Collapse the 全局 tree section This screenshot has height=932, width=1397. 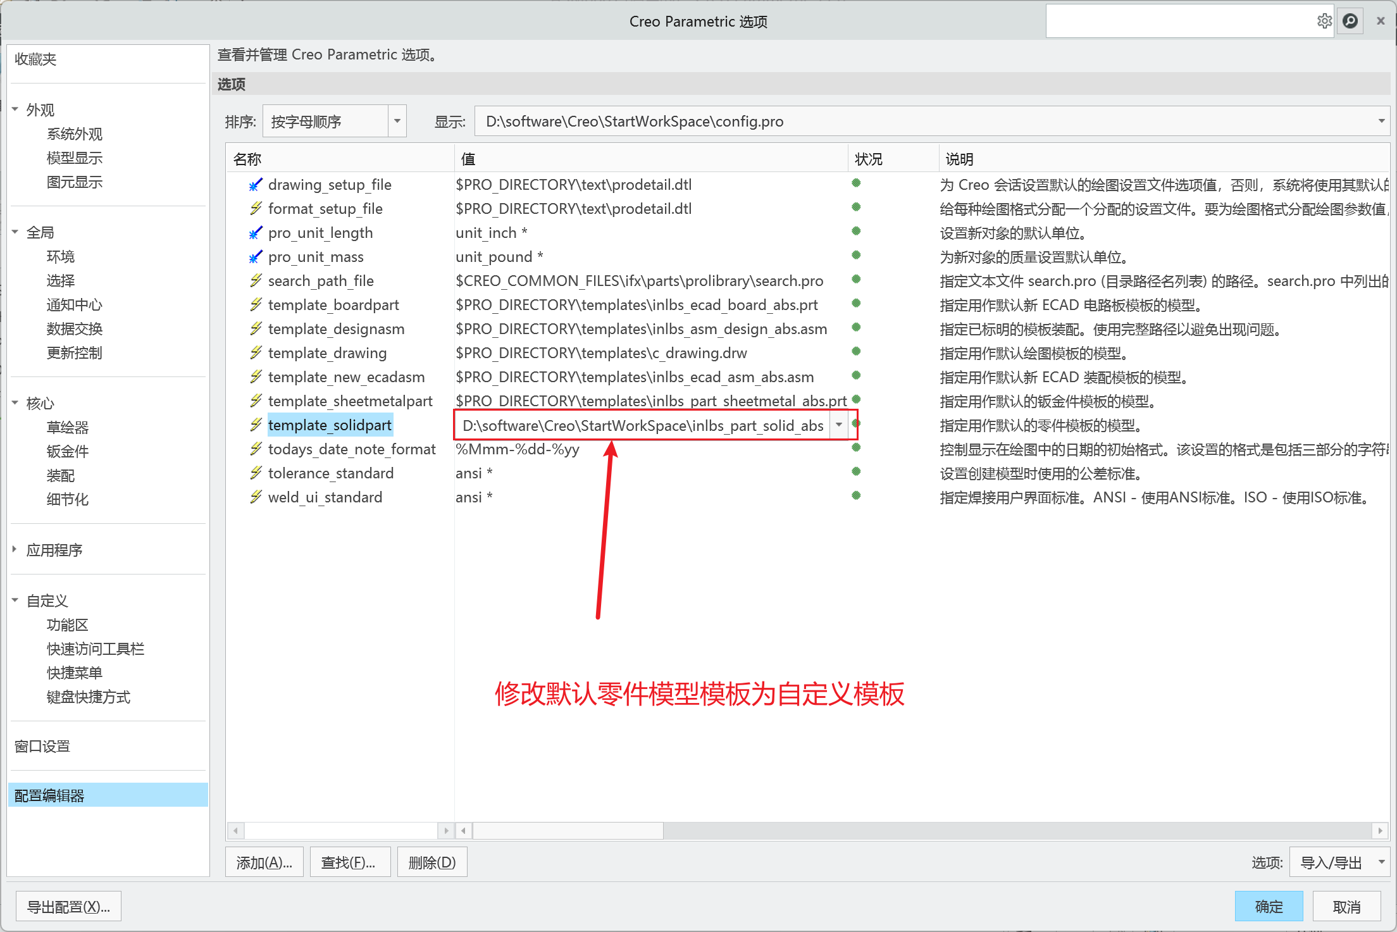(15, 232)
